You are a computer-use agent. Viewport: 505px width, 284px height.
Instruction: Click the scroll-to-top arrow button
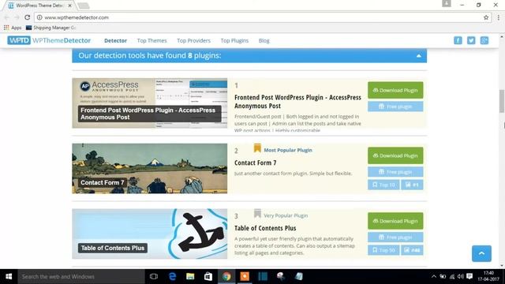click(481, 253)
